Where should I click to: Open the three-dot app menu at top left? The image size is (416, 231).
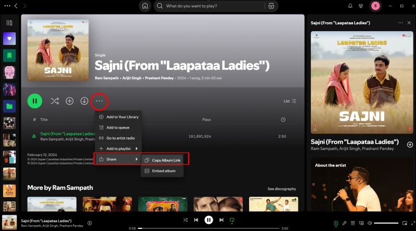[x=7, y=6]
